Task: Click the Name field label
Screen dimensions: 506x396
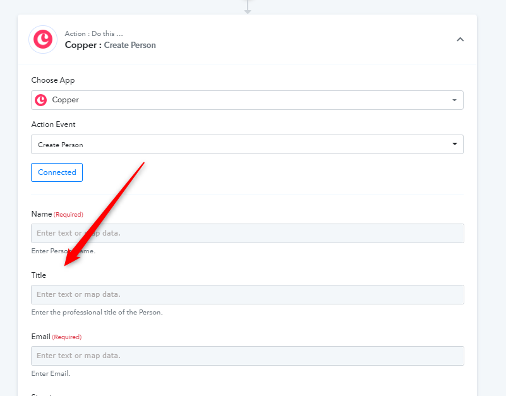Action: pyautogui.click(x=42, y=214)
